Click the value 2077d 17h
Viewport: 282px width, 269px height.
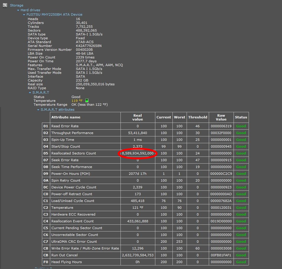[138, 174]
